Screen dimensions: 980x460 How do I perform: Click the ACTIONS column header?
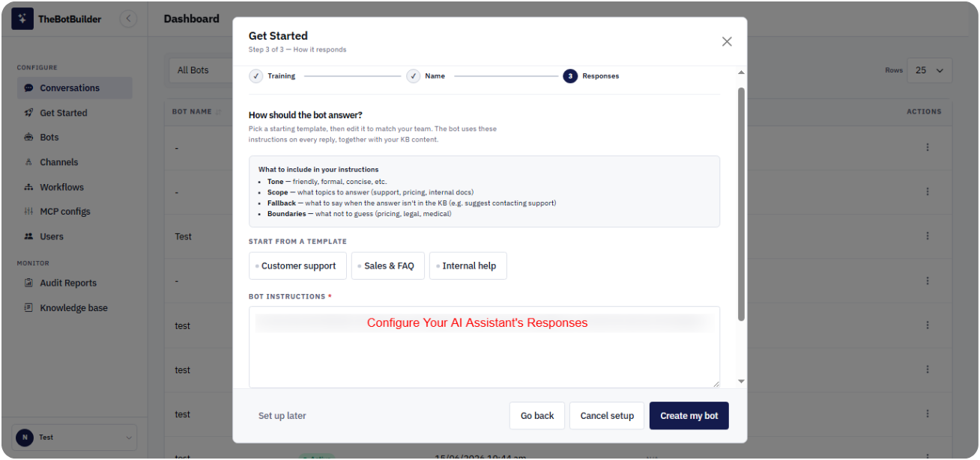pyautogui.click(x=924, y=112)
